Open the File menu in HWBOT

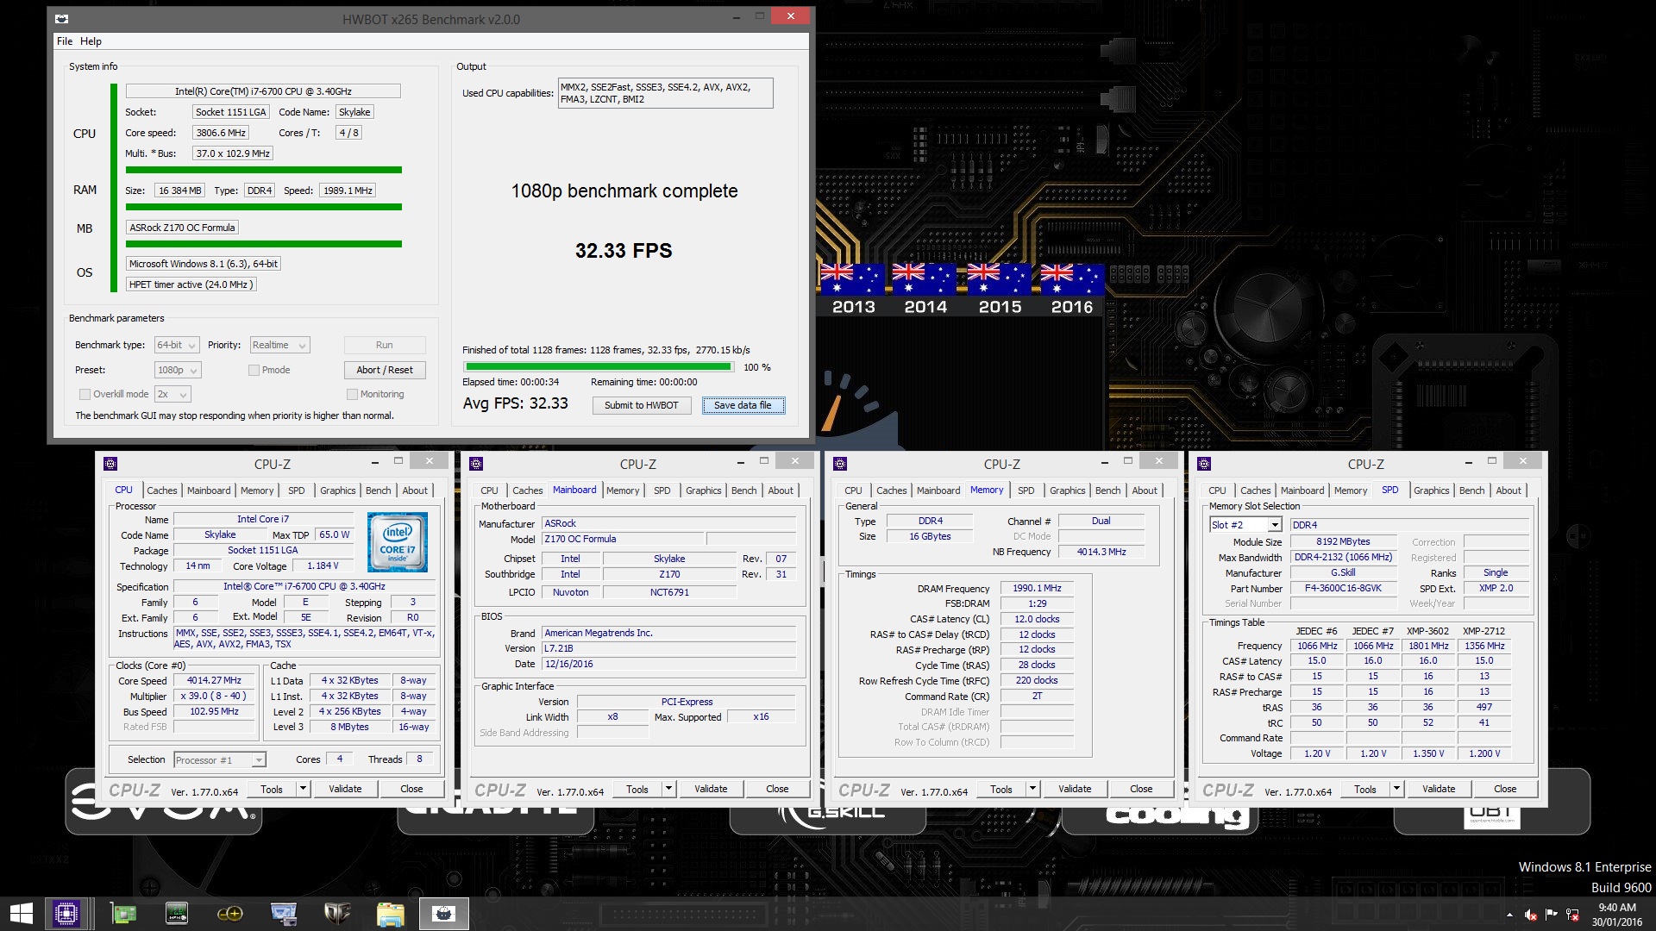coord(65,41)
